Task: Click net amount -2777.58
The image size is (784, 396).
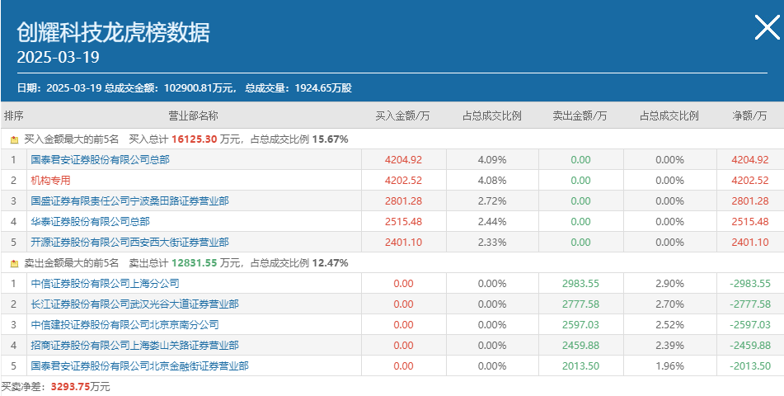Action: coord(750,304)
